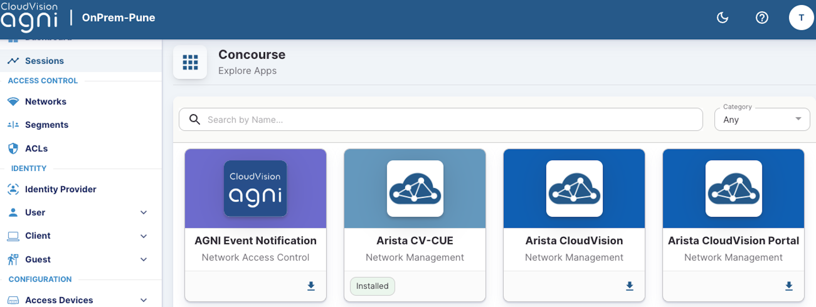
Task: Select the Sessions menu item
Action: pyautogui.click(x=44, y=60)
